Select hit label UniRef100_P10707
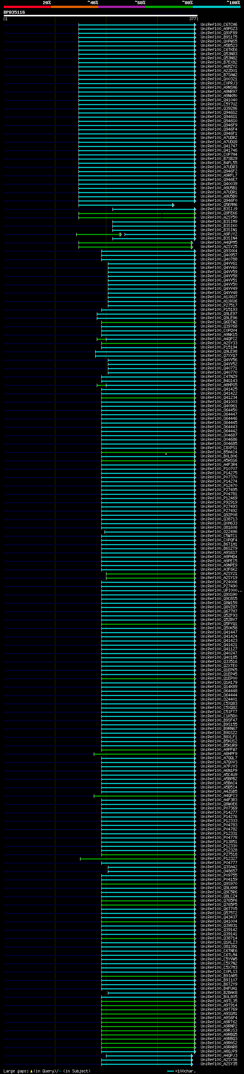 218,469
